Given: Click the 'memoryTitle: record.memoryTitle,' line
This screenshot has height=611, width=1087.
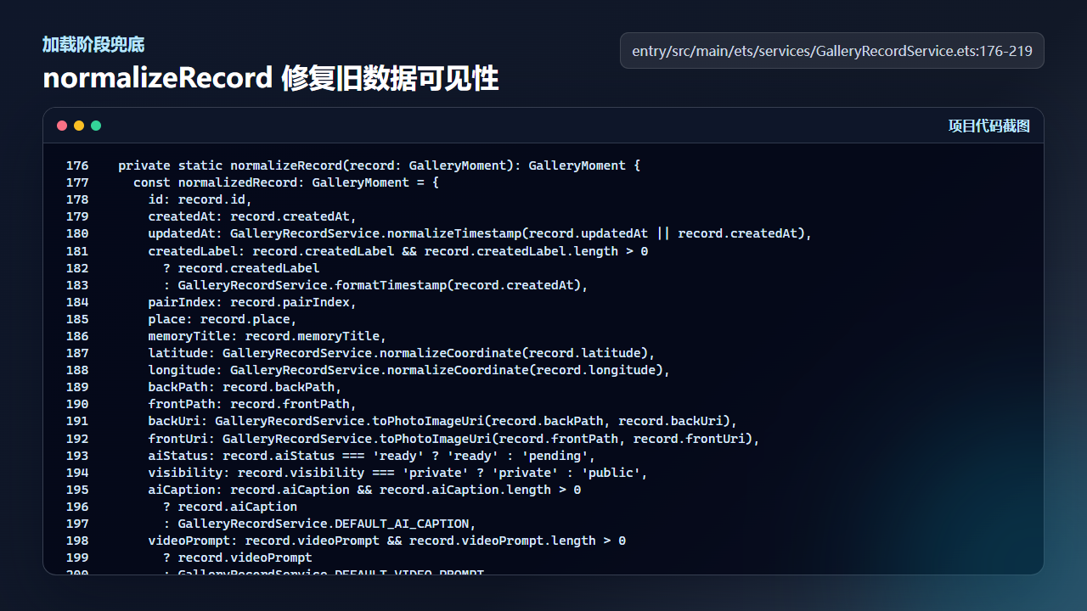Looking at the screenshot, I should (268, 336).
